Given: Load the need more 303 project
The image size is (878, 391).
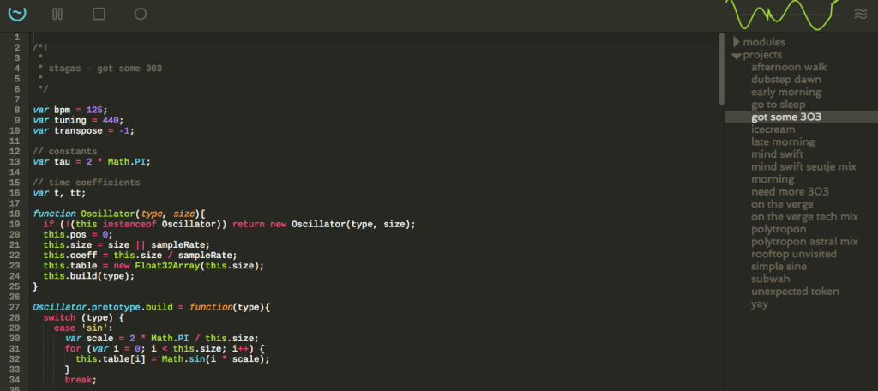Looking at the screenshot, I should point(790,191).
